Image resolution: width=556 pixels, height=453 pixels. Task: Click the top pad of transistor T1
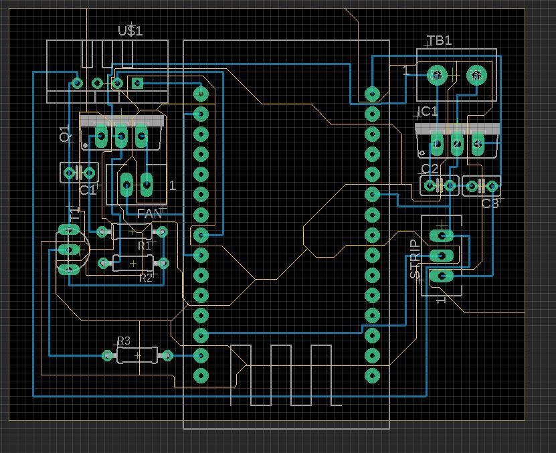point(69,230)
